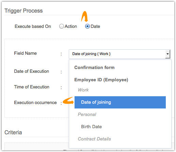The image size is (176, 152).
Task: Select Employee ID (Employee) entry
Action: 101,80
